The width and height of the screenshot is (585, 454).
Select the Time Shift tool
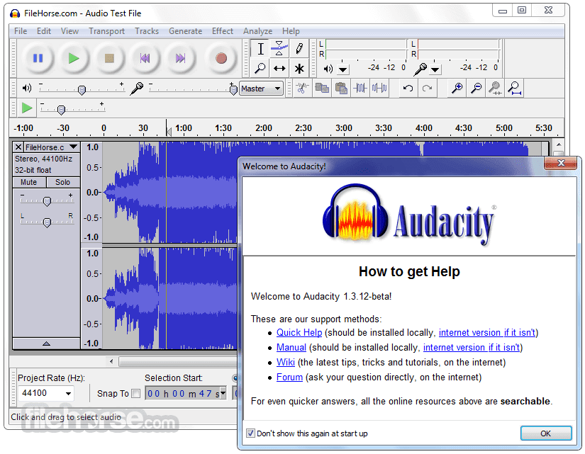[279, 69]
